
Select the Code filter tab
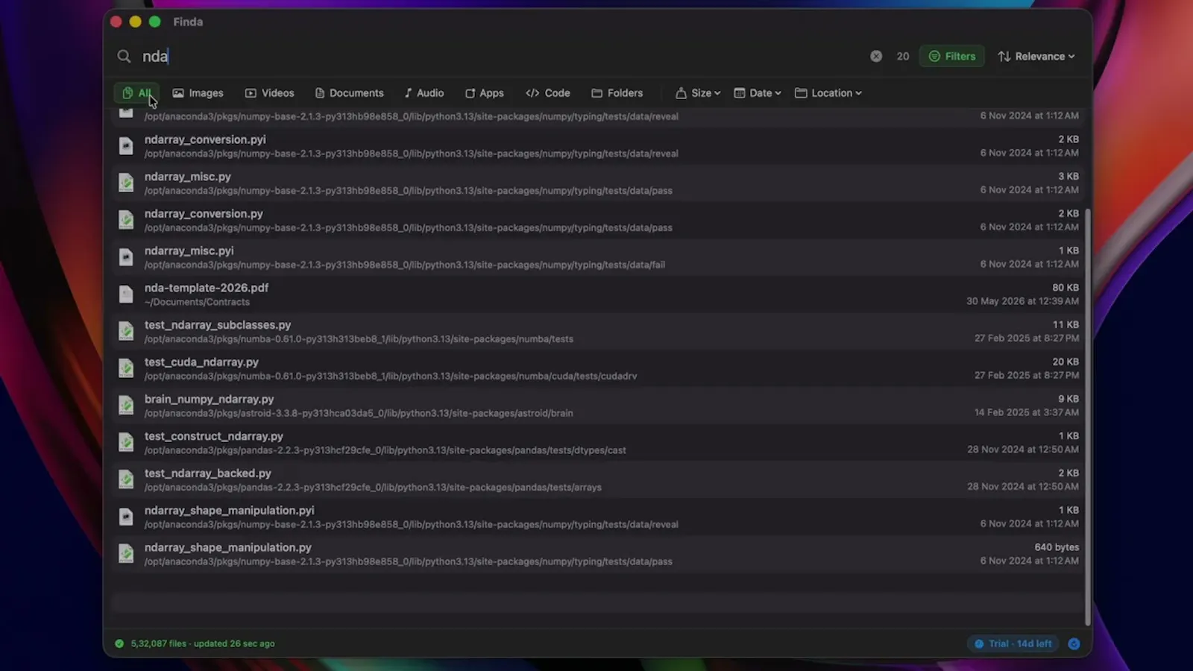click(x=548, y=93)
